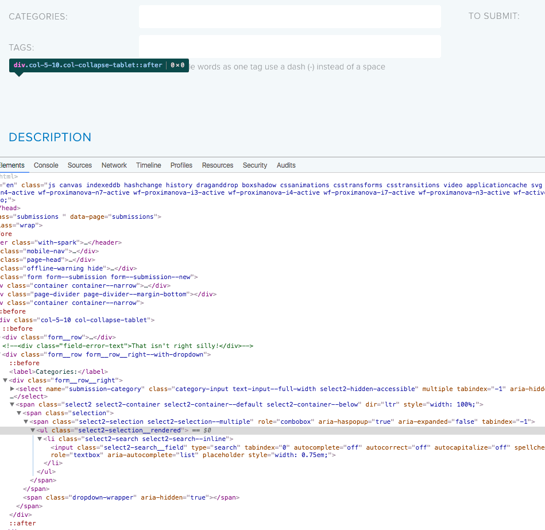Select the form--submission--new node
The height and width of the screenshot is (530, 545).
(x=99, y=277)
